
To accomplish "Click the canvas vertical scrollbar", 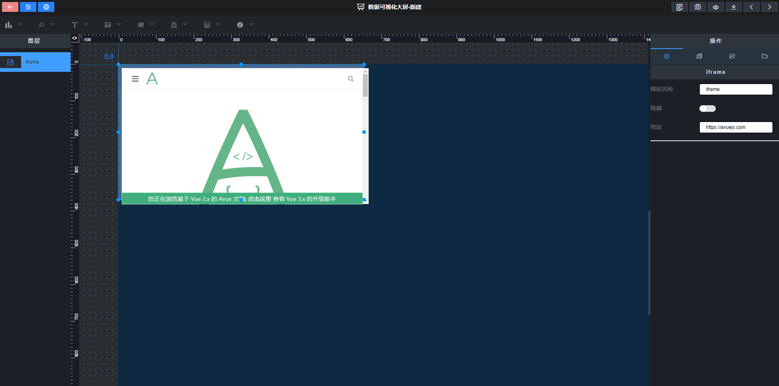I will pos(649,263).
